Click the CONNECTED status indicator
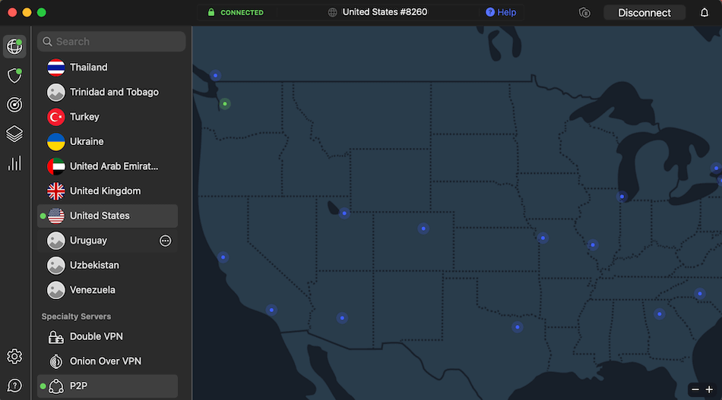This screenshot has height=400, width=722. [236, 12]
